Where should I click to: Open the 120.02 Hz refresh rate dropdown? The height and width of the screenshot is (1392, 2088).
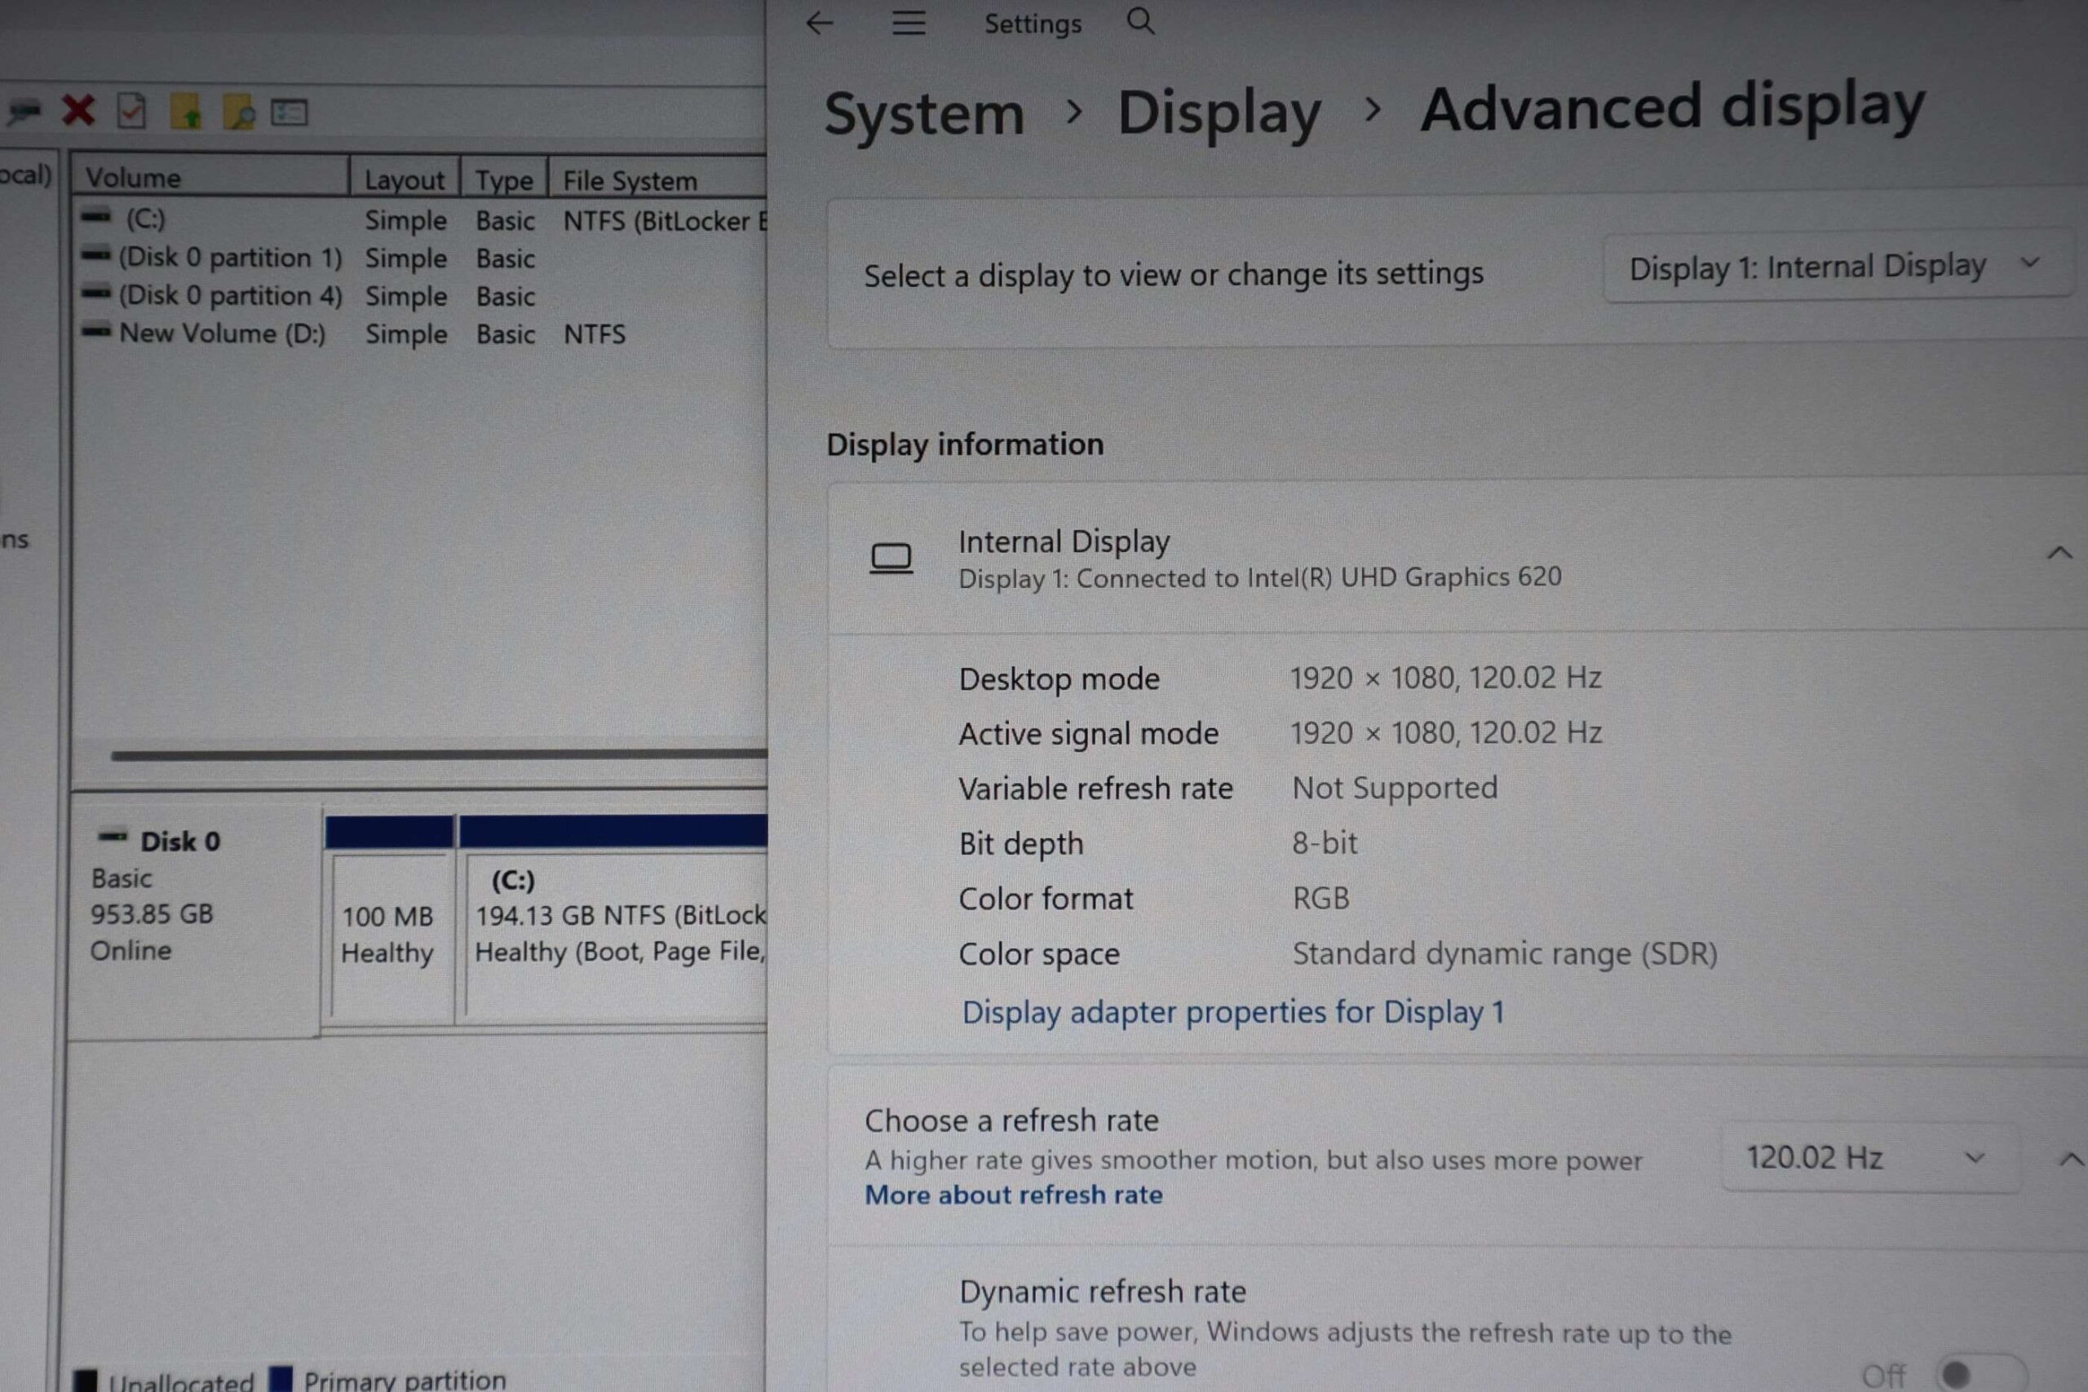pyautogui.click(x=1870, y=1158)
